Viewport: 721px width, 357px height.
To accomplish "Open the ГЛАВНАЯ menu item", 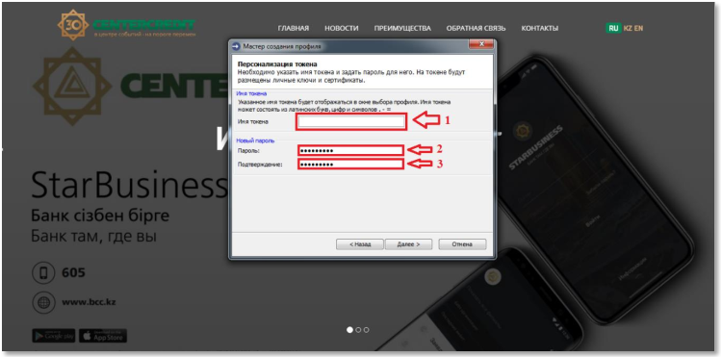I will pyautogui.click(x=294, y=29).
